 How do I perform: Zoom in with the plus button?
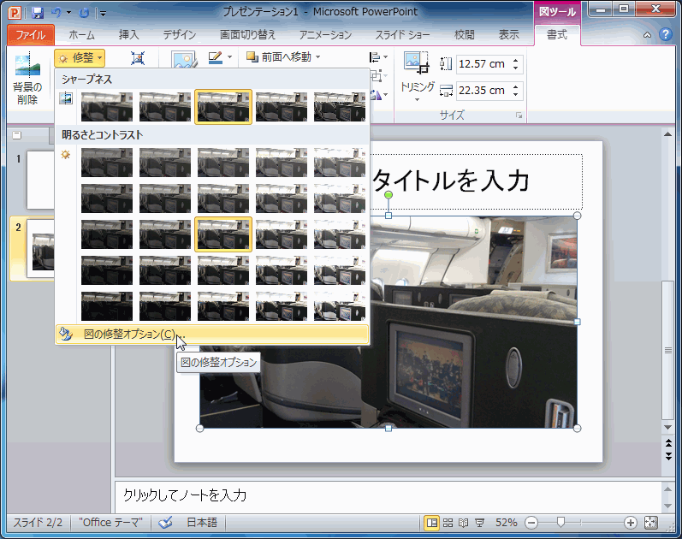pos(631,523)
